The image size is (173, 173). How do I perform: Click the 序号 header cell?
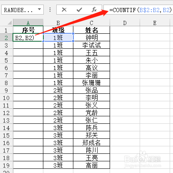click(28, 30)
